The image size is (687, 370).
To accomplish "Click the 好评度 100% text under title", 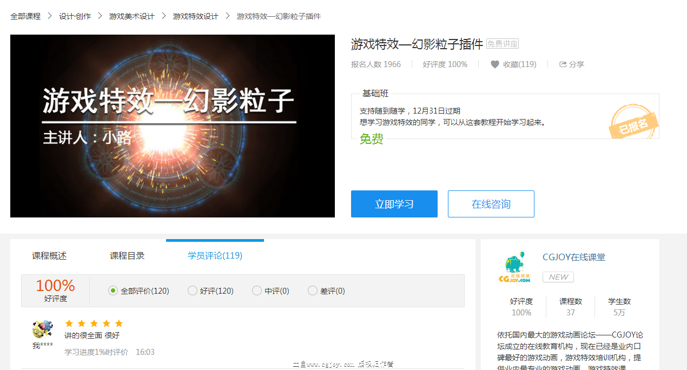I will [x=445, y=64].
